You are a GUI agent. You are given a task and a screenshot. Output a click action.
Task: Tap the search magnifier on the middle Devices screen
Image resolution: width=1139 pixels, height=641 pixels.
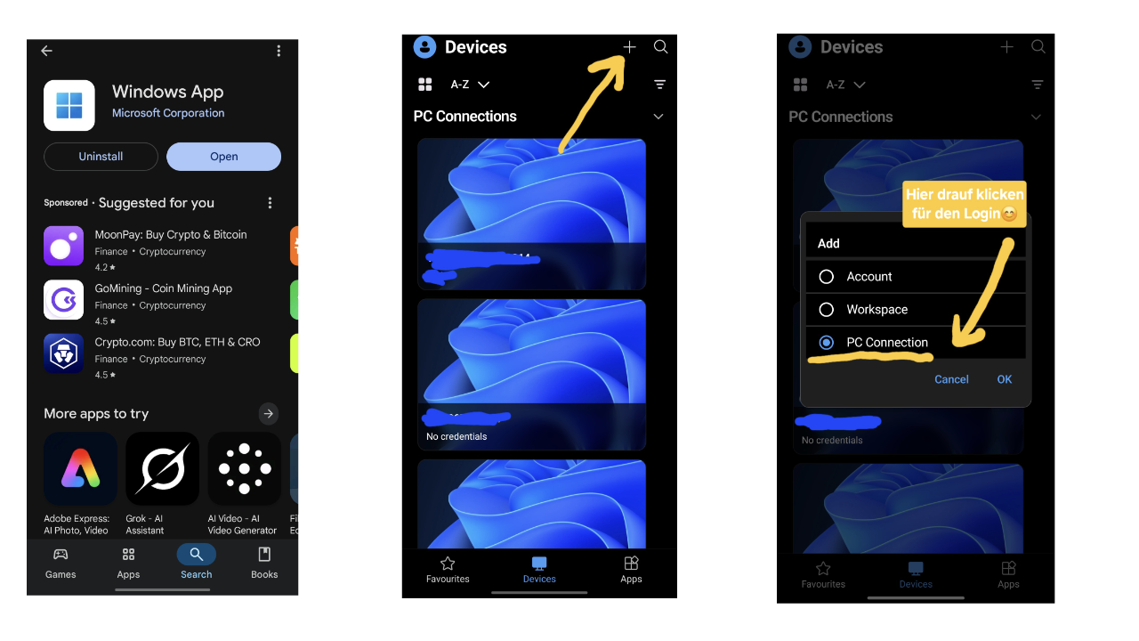coord(660,47)
